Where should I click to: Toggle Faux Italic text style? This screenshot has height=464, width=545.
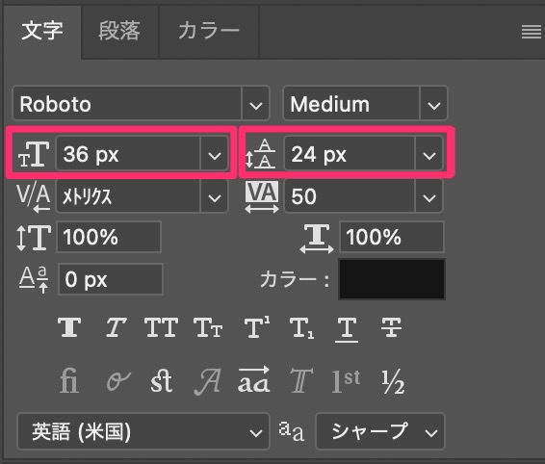click(117, 327)
